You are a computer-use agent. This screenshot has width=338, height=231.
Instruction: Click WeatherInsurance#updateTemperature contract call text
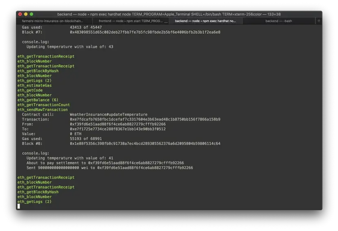coord(109,115)
